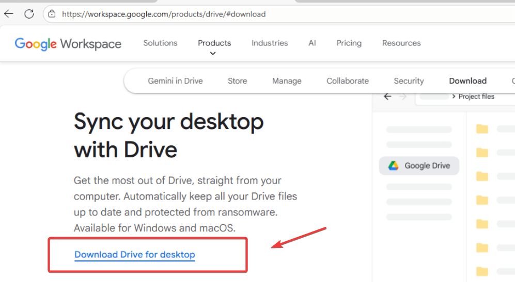Open the Solutions menu
This screenshot has width=515, height=282.
(x=160, y=43)
